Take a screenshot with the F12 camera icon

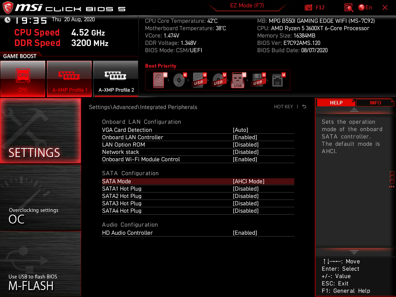(308, 7)
